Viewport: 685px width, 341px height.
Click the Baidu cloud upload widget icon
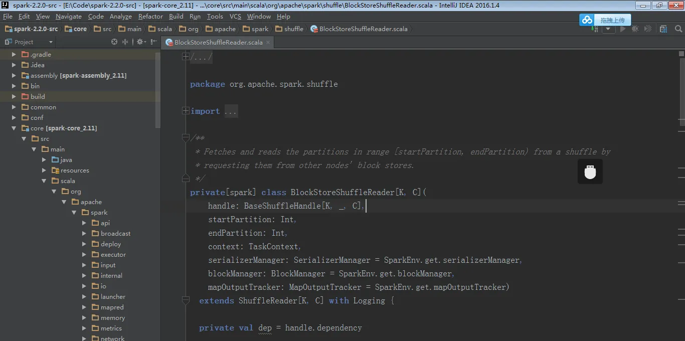click(x=587, y=20)
